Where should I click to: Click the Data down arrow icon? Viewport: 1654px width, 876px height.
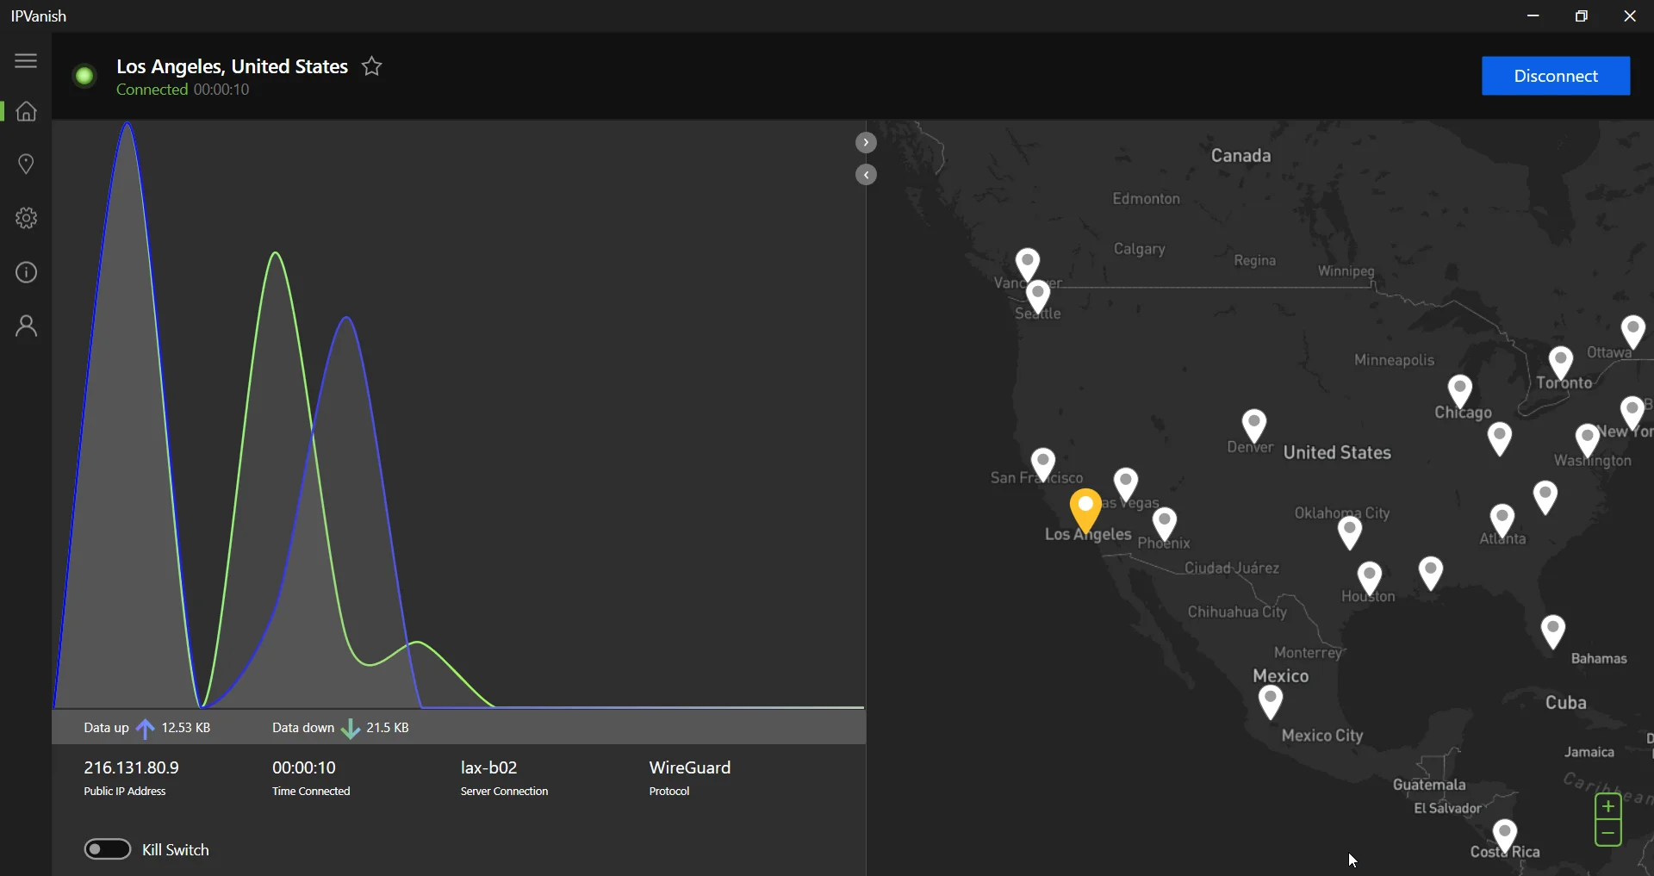(351, 729)
